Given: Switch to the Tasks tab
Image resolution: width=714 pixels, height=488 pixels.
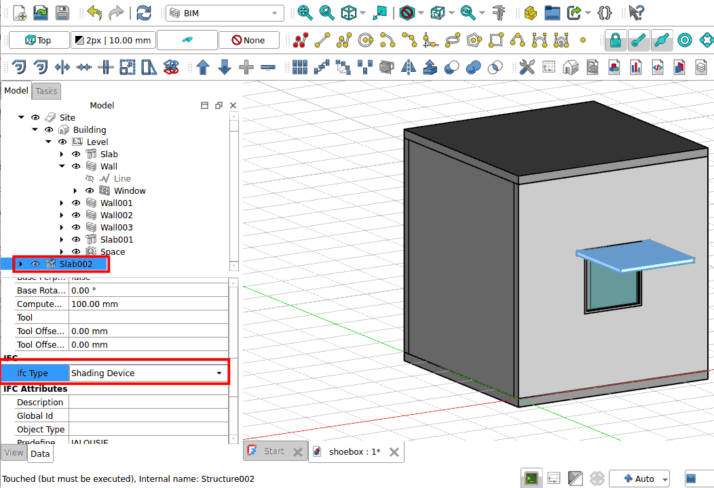Looking at the screenshot, I should (x=46, y=91).
